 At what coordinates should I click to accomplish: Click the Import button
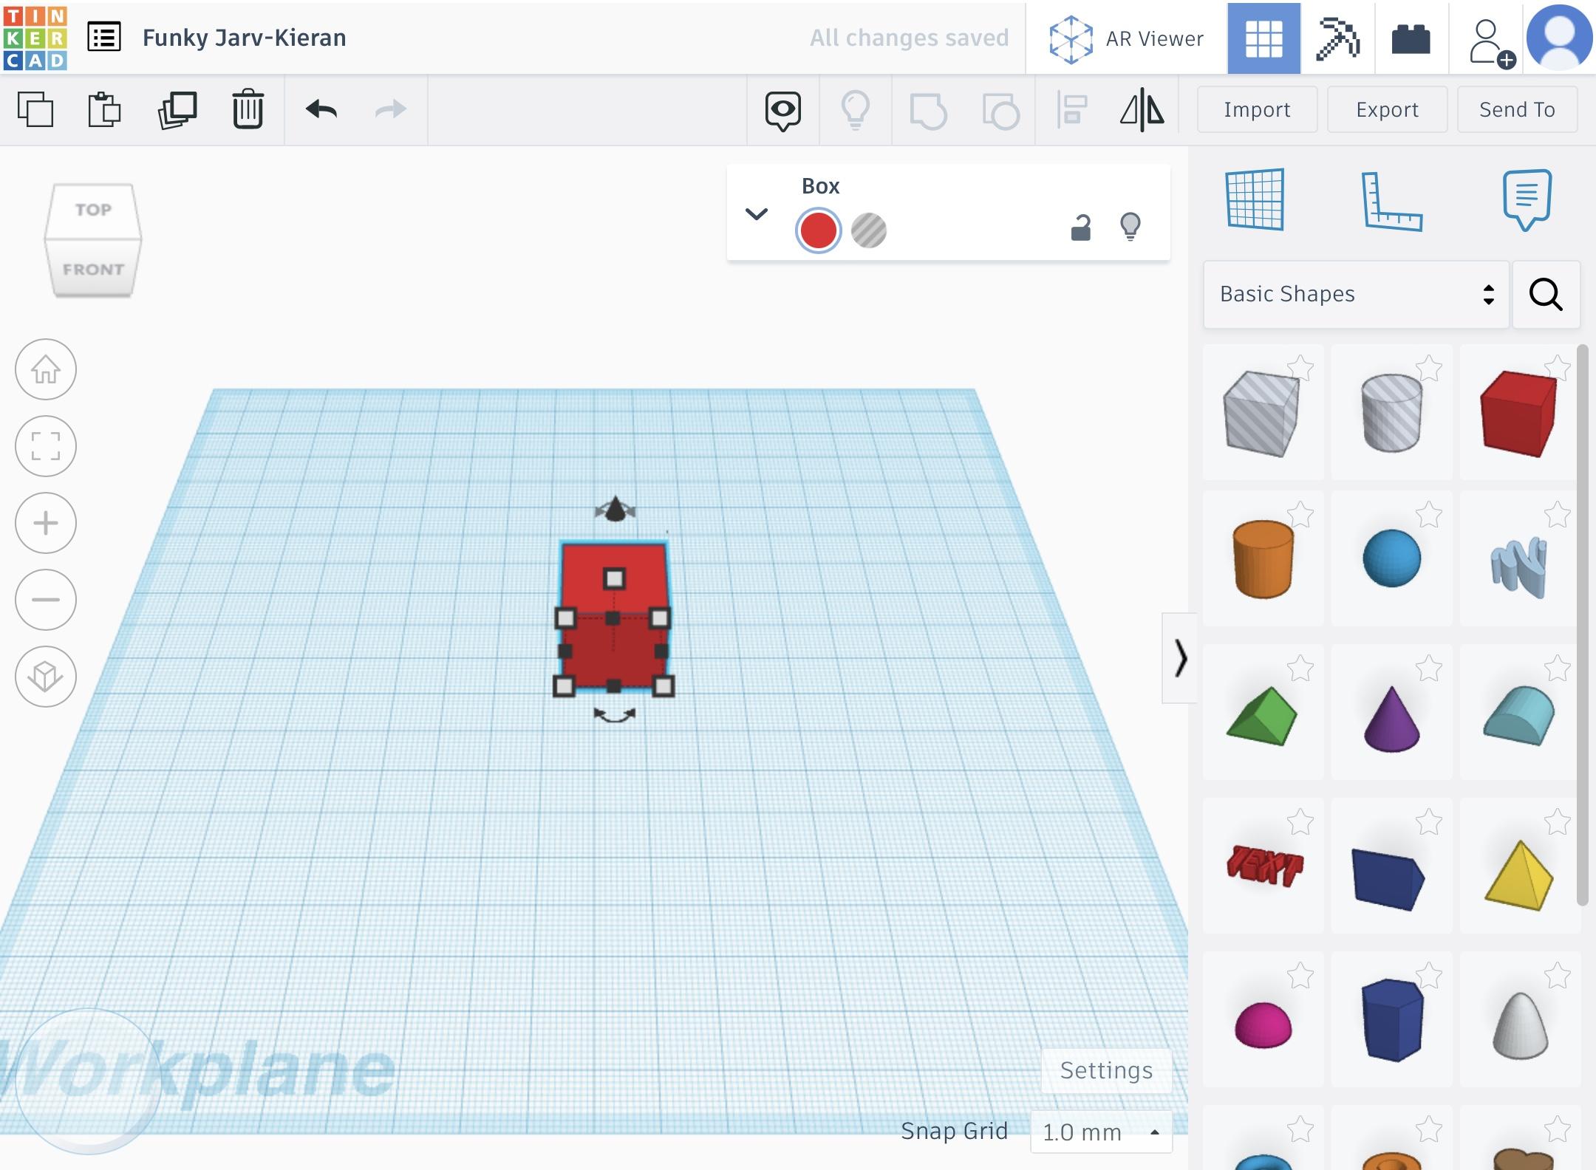tap(1257, 110)
